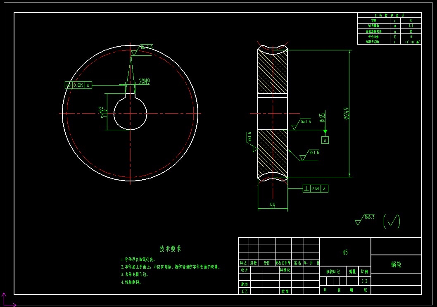Click the 批准 label in title block
The image size is (437, 307).
[285, 291]
